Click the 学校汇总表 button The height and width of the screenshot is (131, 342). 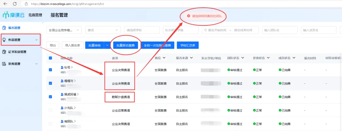188,45
